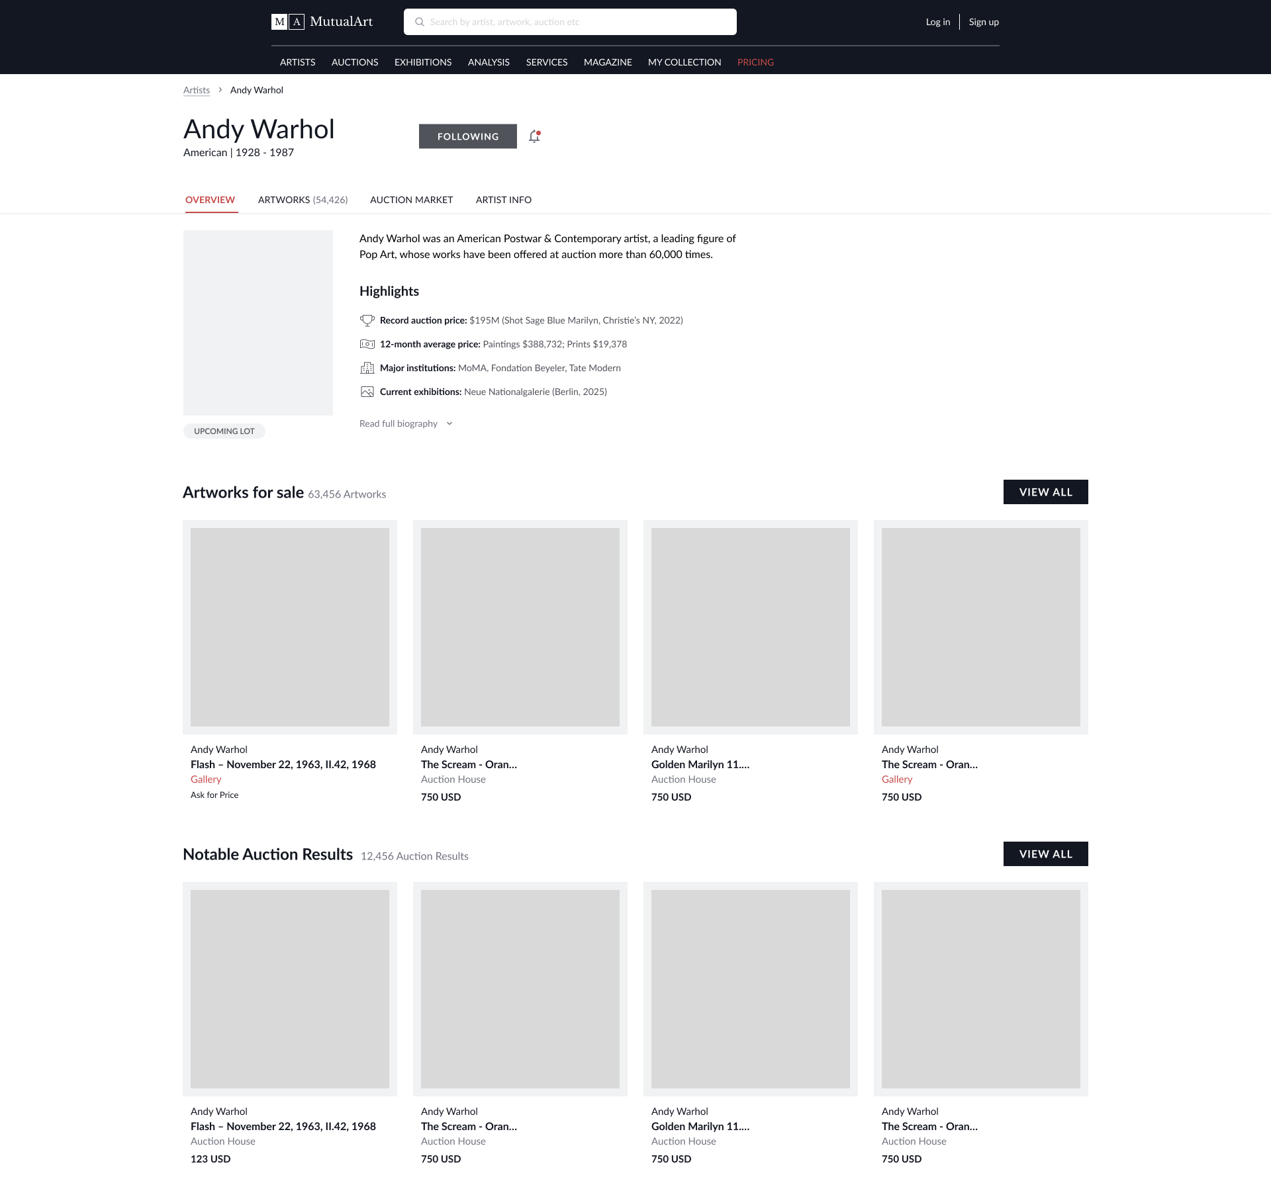Click the '63,456 Artworks' count
The height and width of the screenshot is (1187, 1271).
[x=347, y=494]
